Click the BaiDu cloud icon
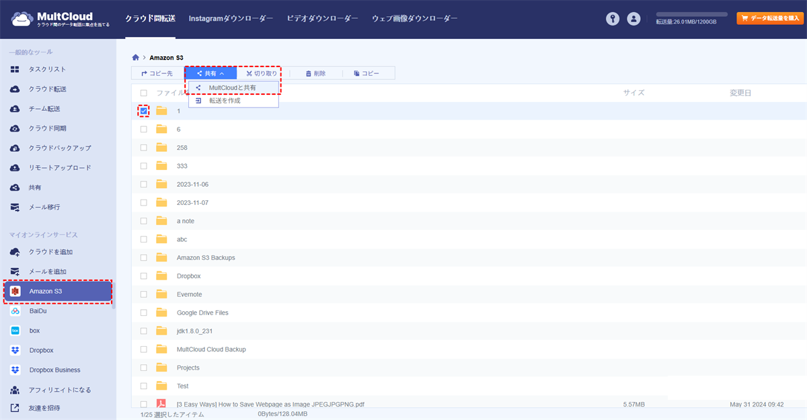Screen dimensions: 807x420 tap(15, 311)
